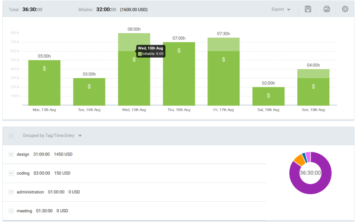This screenshot has width=356, height=223.
Task: Click the 03:00:00 duration for coding
Action: 42,173
